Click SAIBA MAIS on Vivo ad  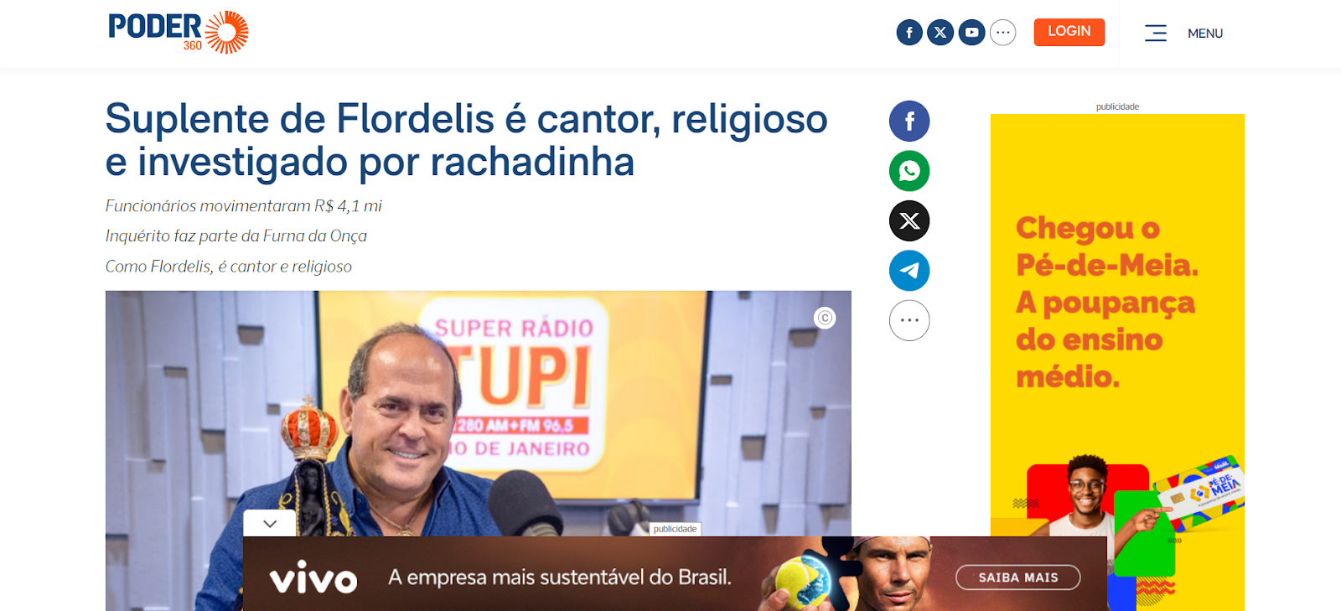pyautogui.click(x=1017, y=577)
